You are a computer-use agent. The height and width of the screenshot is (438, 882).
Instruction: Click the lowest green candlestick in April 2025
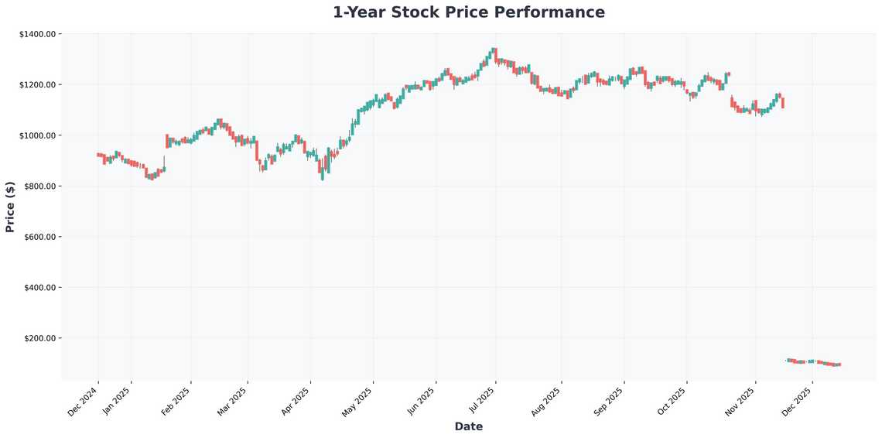(322, 173)
